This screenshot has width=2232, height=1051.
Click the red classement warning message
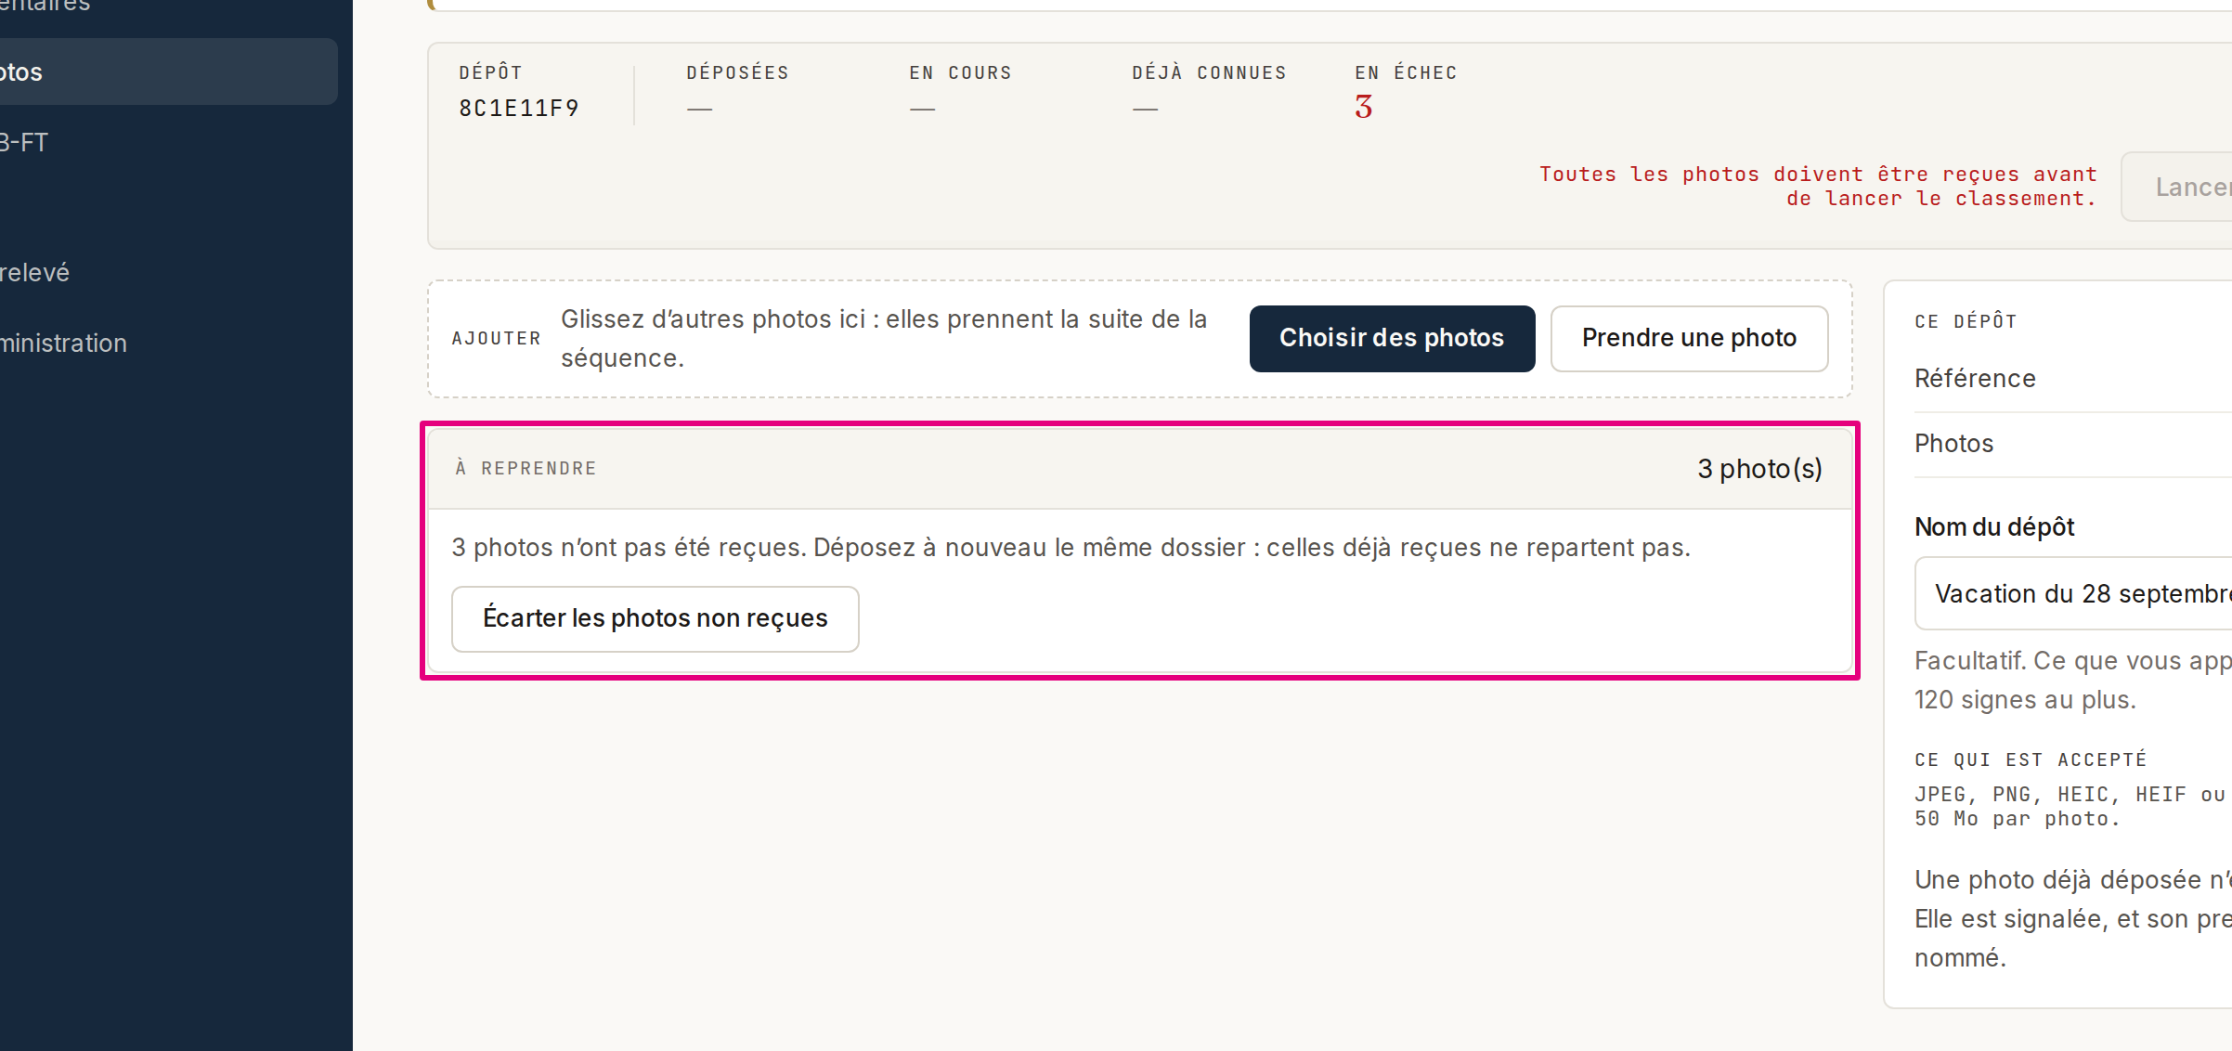[1818, 186]
